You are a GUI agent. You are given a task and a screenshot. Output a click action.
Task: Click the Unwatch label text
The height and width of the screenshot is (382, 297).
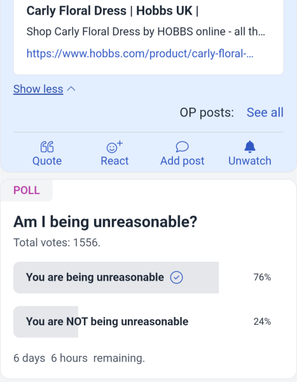coord(250,161)
